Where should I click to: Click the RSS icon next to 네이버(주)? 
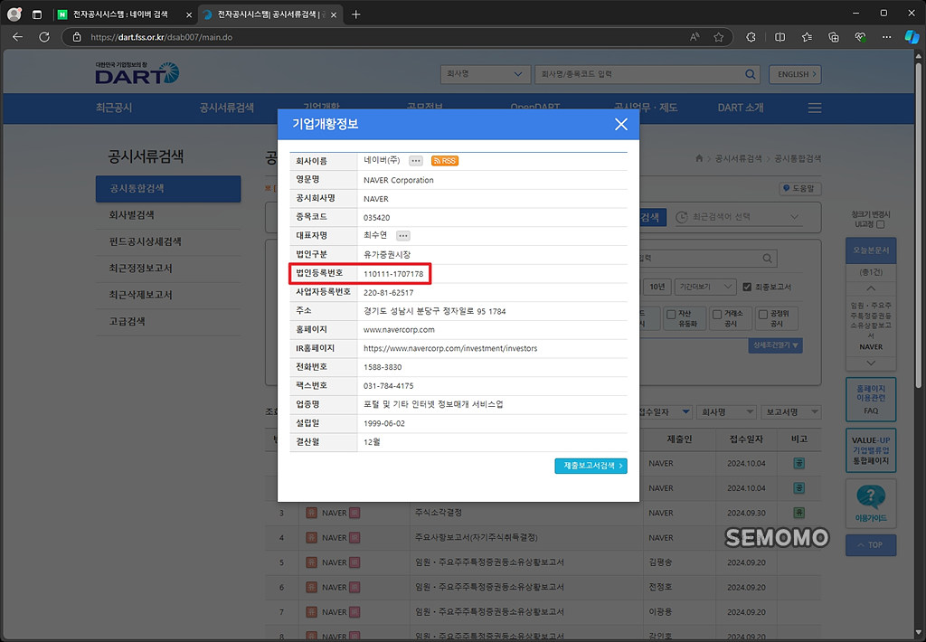(x=445, y=161)
